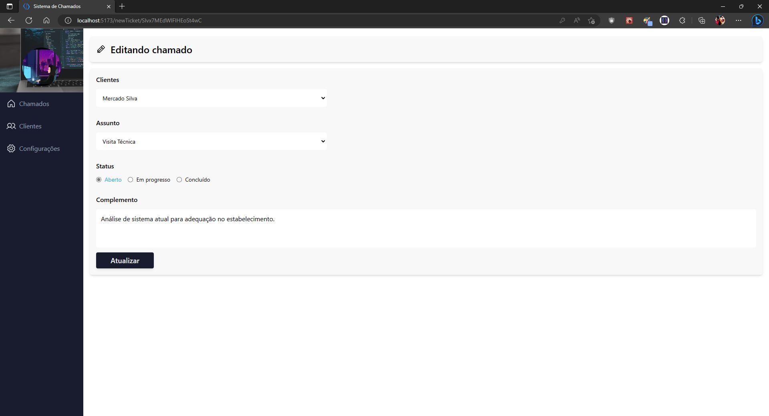This screenshot has width=769, height=416.
Task: Select the Em progresso status
Action: pos(130,180)
